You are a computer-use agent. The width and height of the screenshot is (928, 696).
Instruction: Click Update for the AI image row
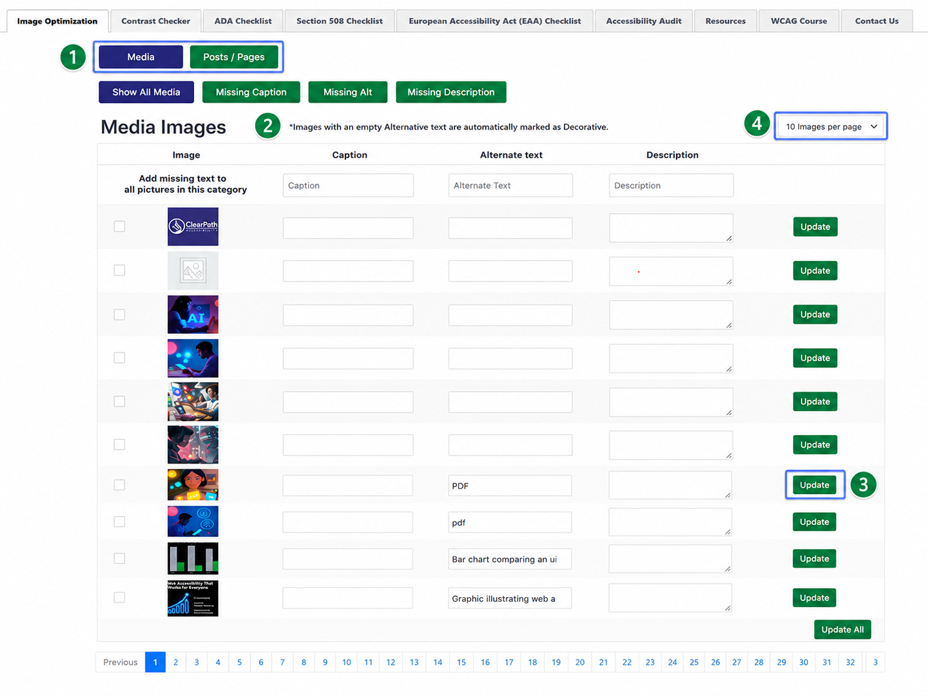[815, 314]
